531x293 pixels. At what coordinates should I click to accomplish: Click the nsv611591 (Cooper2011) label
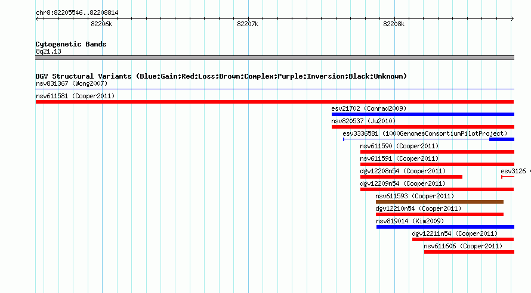tap(399, 158)
